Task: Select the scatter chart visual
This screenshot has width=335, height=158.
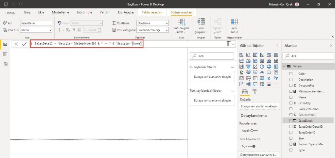Action: (255, 67)
